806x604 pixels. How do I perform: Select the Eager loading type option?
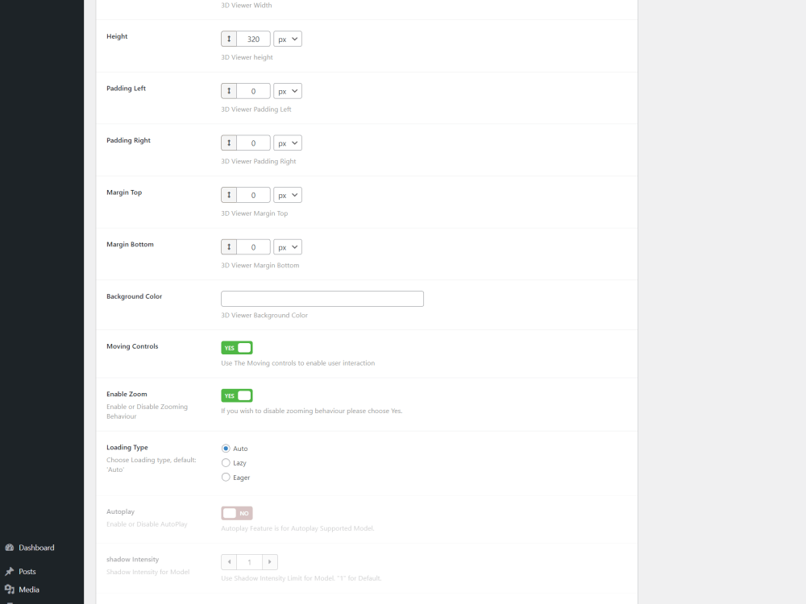point(226,477)
